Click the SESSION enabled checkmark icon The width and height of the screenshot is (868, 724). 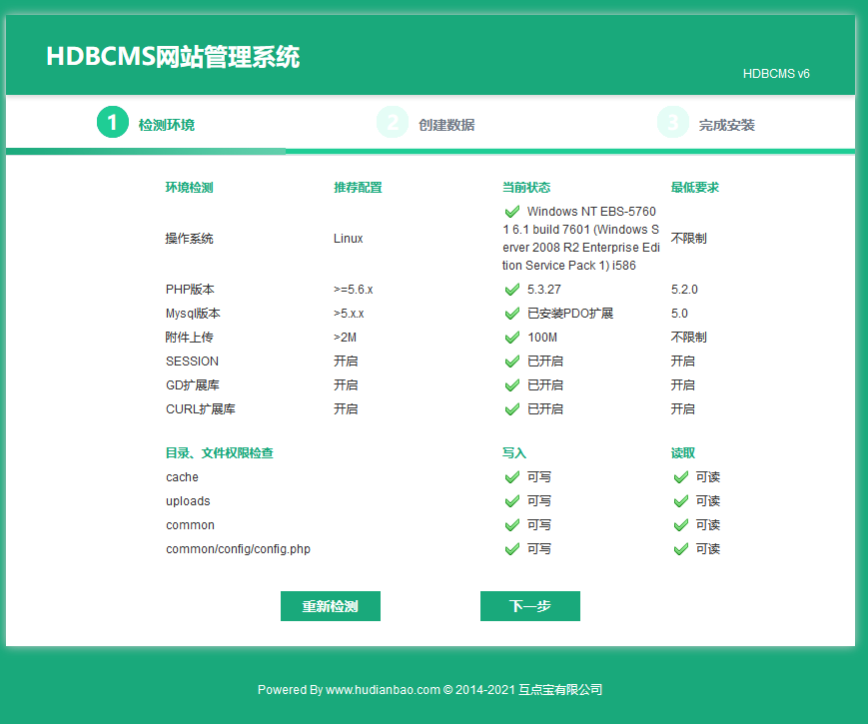[x=512, y=362]
